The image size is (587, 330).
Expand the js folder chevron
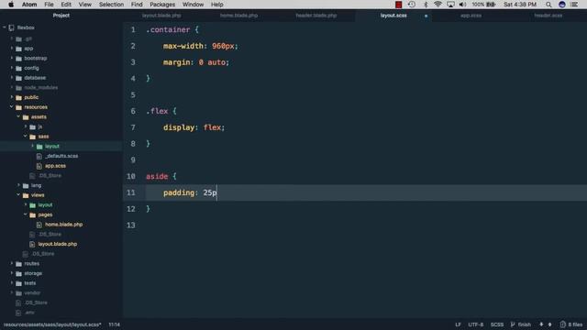26,126
